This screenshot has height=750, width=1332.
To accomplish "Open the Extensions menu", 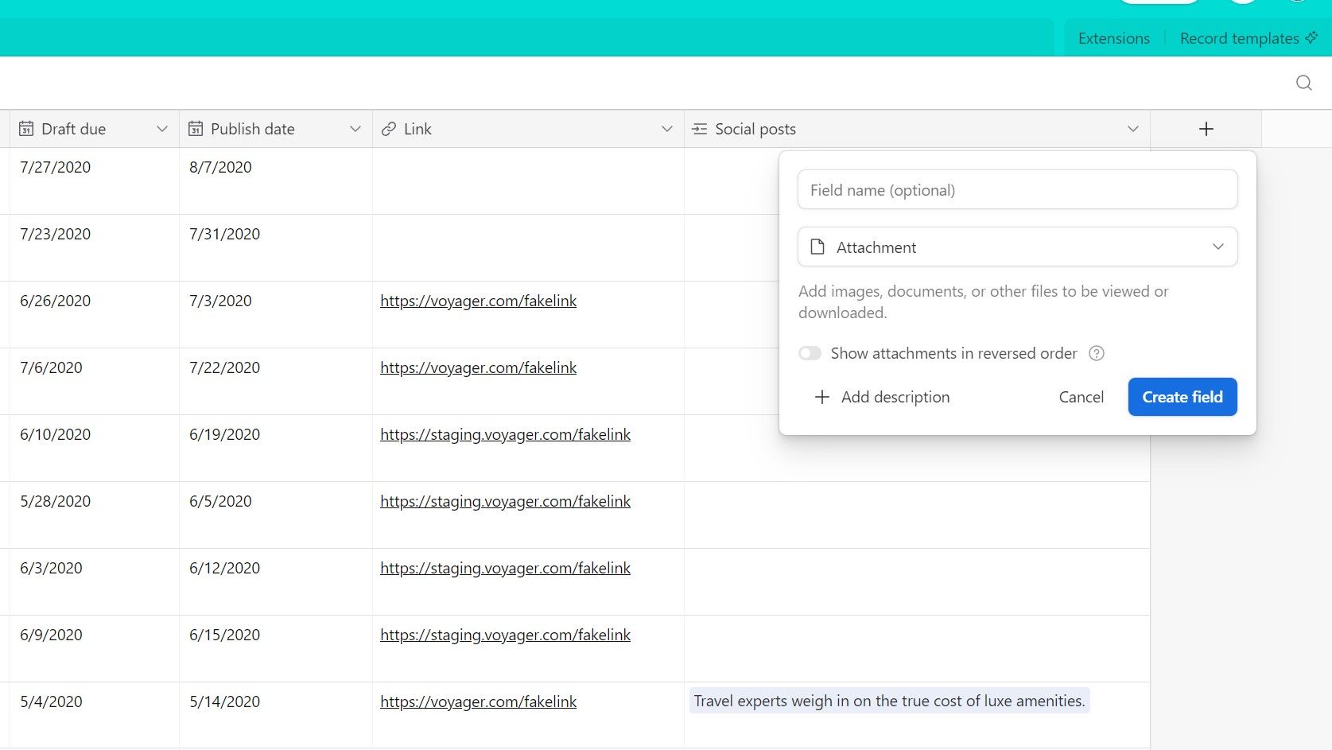I will (x=1113, y=37).
